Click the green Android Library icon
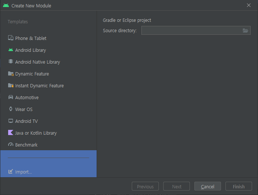The height and width of the screenshot is (195, 258). 11,50
